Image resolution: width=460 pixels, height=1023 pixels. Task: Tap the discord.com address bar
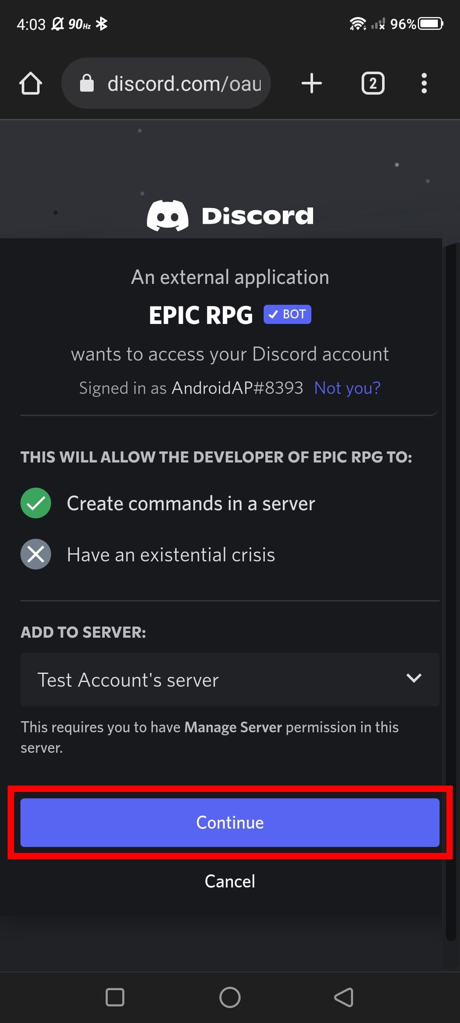(184, 84)
